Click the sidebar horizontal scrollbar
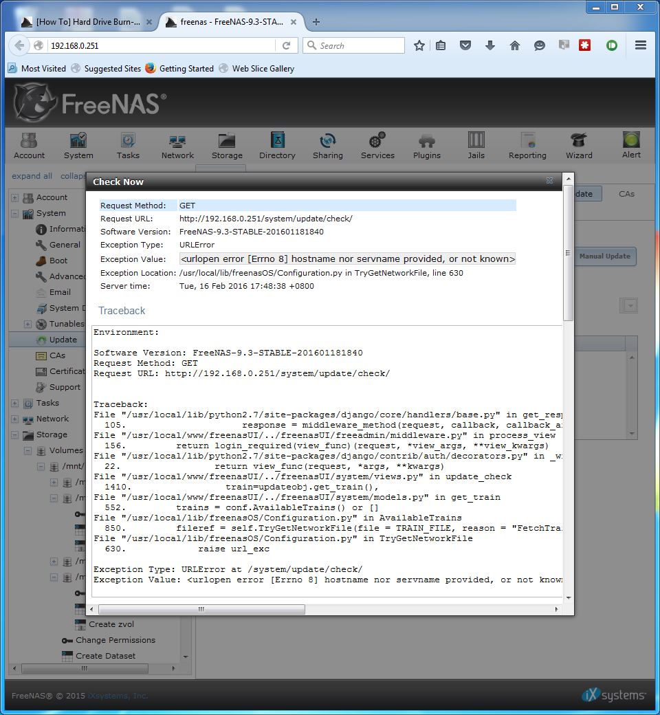The width and height of the screenshot is (660, 715). pos(85,668)
